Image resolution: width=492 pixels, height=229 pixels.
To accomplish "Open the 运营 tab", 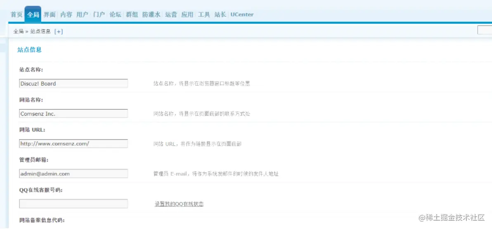I will click(171, 14).
